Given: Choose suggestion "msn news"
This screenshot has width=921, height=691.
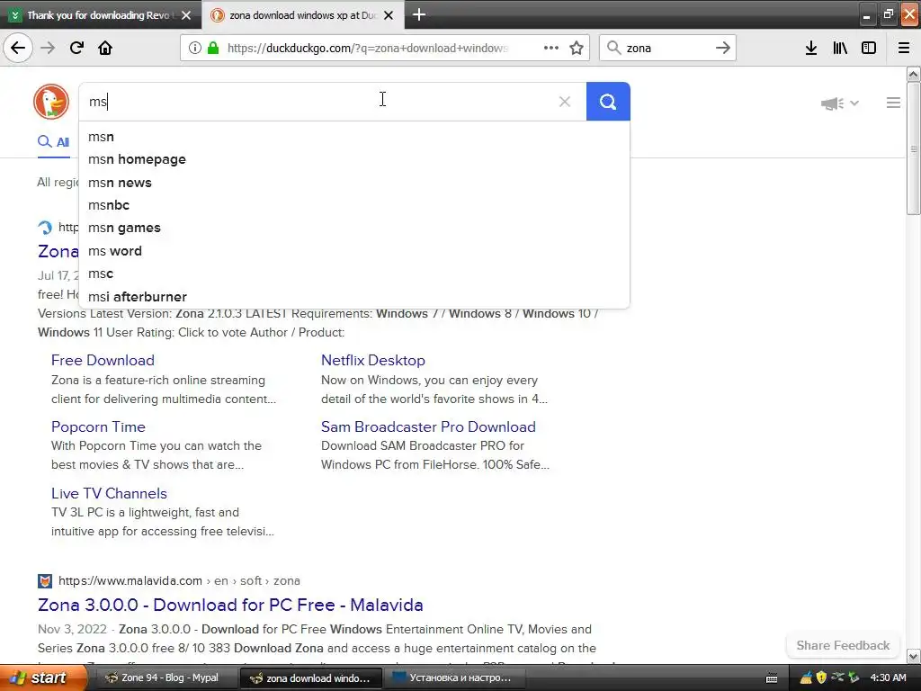Looking at the screenshot, I should click(x=353, y=183).
